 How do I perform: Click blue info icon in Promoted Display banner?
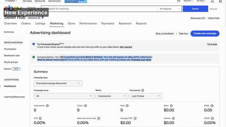tap(34, 44)
